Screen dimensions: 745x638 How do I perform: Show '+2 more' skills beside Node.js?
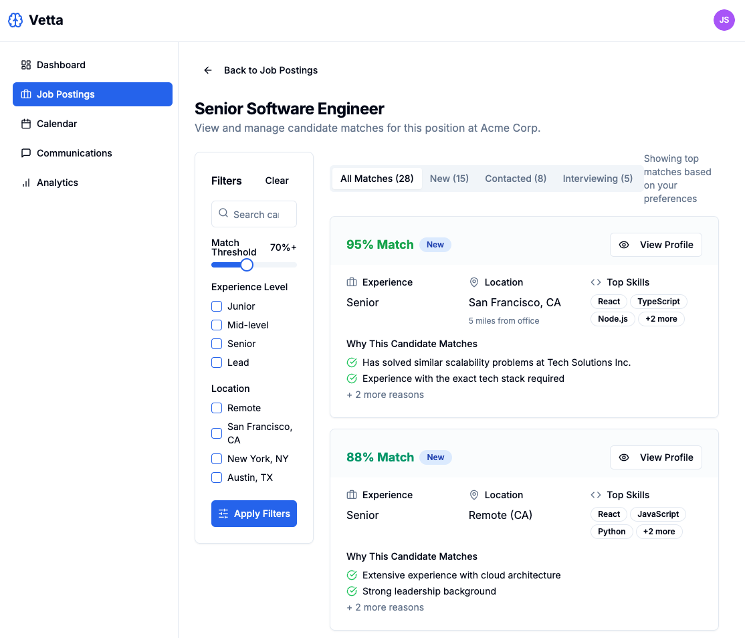(x=661, y=319)
